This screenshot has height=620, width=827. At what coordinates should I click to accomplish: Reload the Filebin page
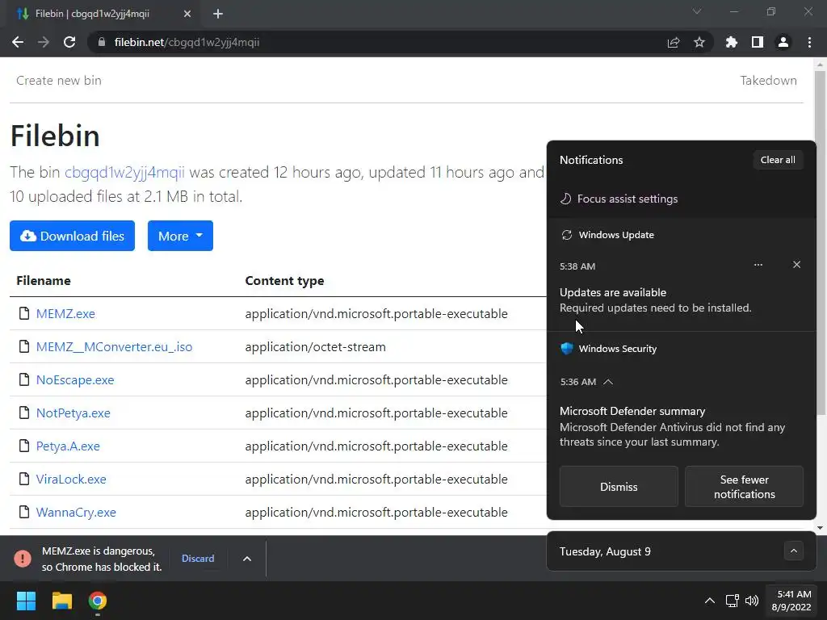point(69,42)
